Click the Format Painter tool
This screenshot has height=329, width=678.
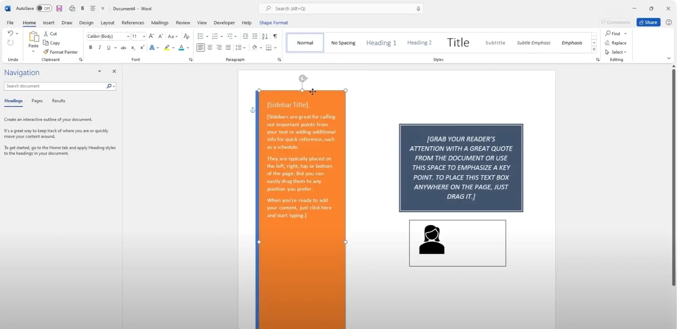(x=60, y=52)
